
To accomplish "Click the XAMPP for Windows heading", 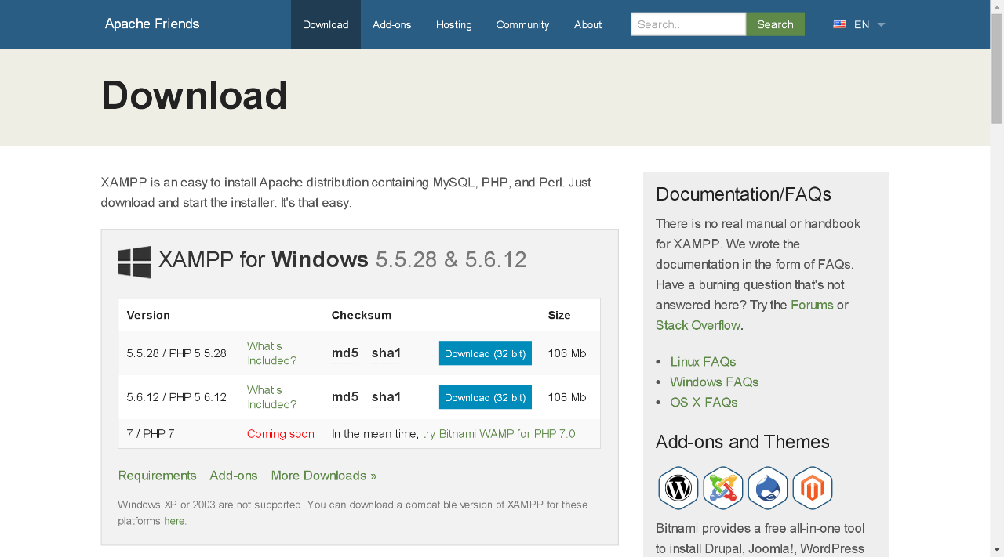I will point(343,259).
